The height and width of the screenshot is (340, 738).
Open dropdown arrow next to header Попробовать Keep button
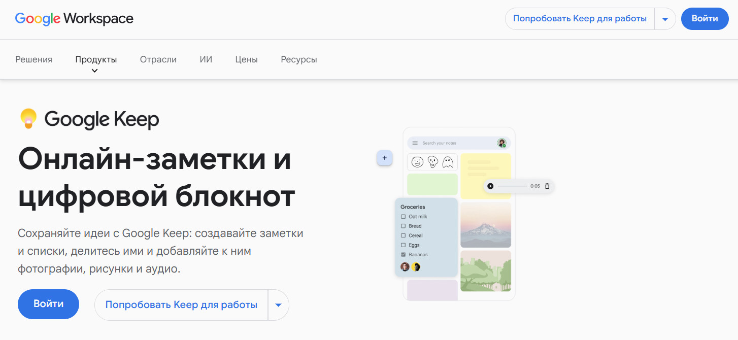pos(665,19)
